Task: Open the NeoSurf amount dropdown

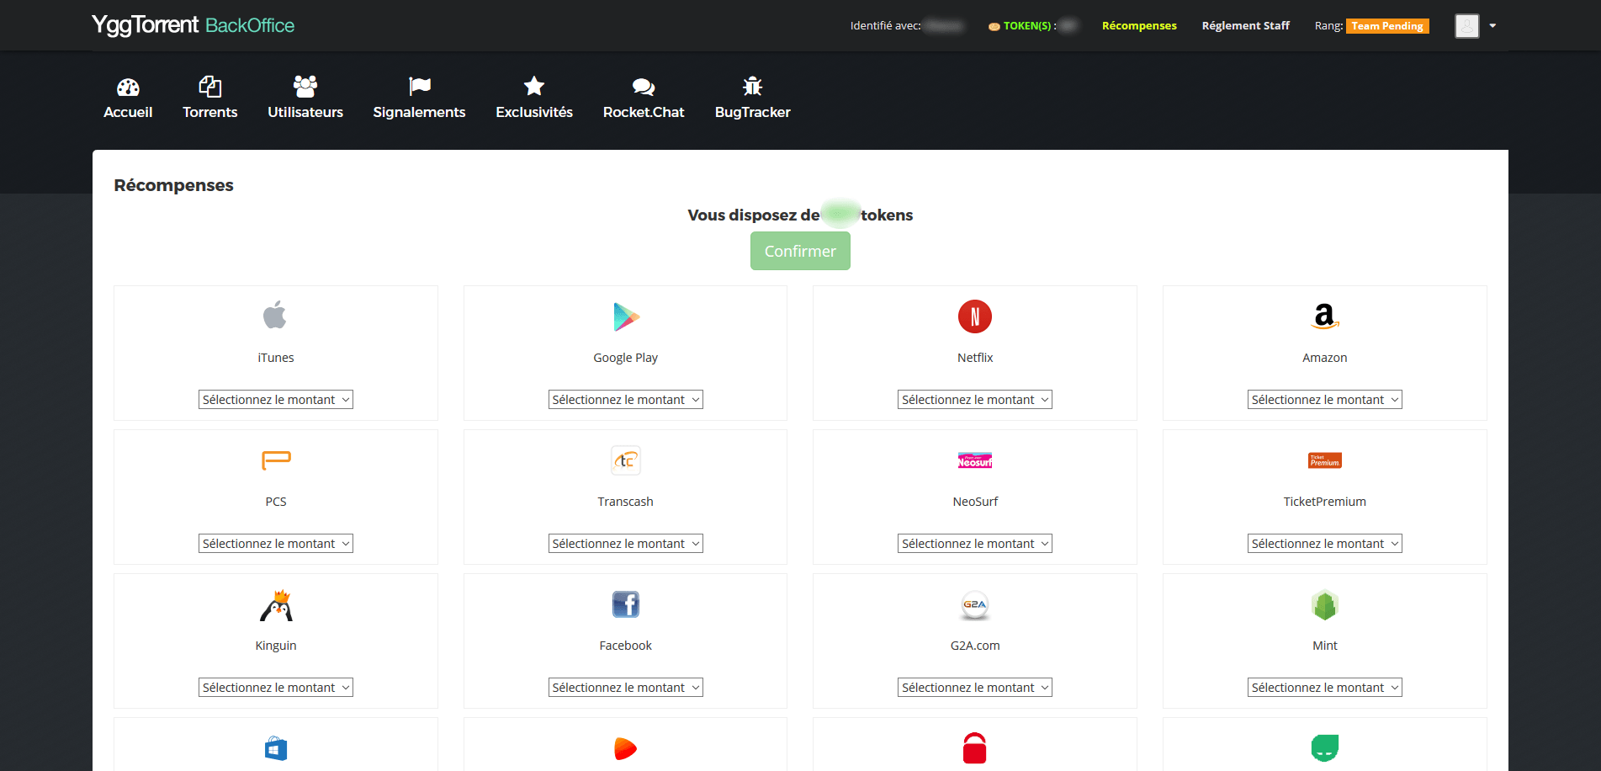Action: coord(975,544)
